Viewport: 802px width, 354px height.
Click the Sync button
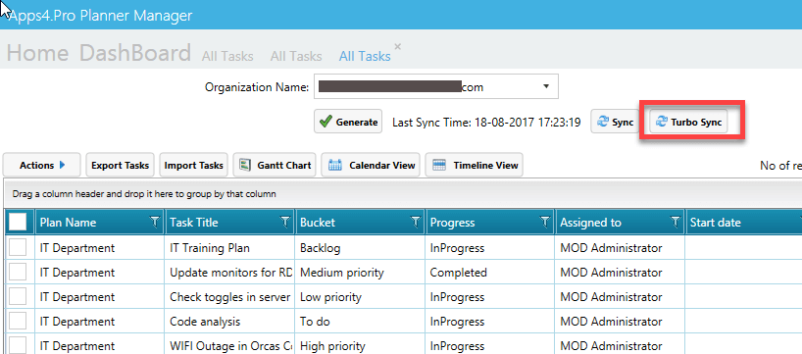(615, 123)
